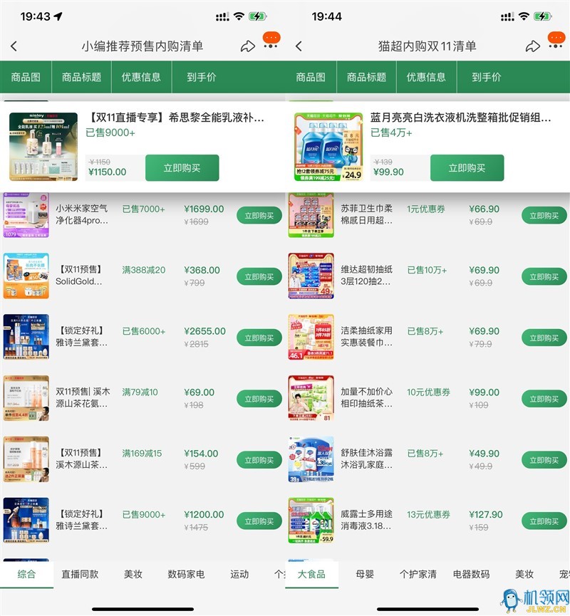Viewport: 570px width, 616px height.
Task: Tap title 蓝月亮亮白洗衣液机洗整箱批促销组…
Action: tap(460, 118)
